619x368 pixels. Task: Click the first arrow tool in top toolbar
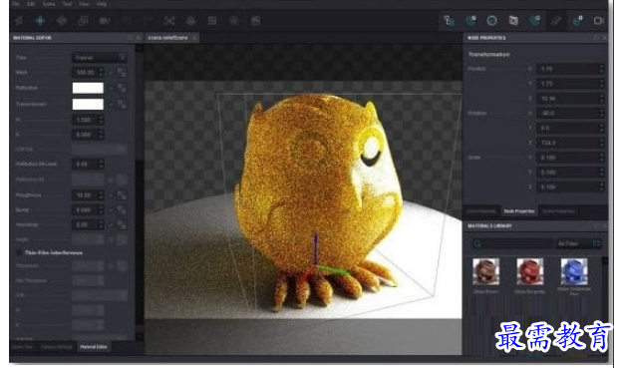pyautogui.click(x=19, y=21)
